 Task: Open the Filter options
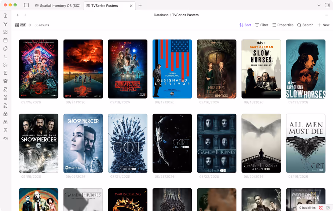[261, 25]
